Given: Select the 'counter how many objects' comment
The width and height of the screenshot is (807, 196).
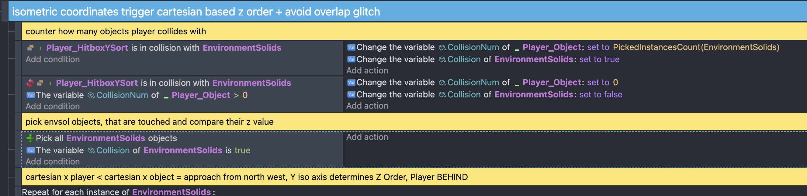Looking at the screenshot, I should (x=414, y=31).
